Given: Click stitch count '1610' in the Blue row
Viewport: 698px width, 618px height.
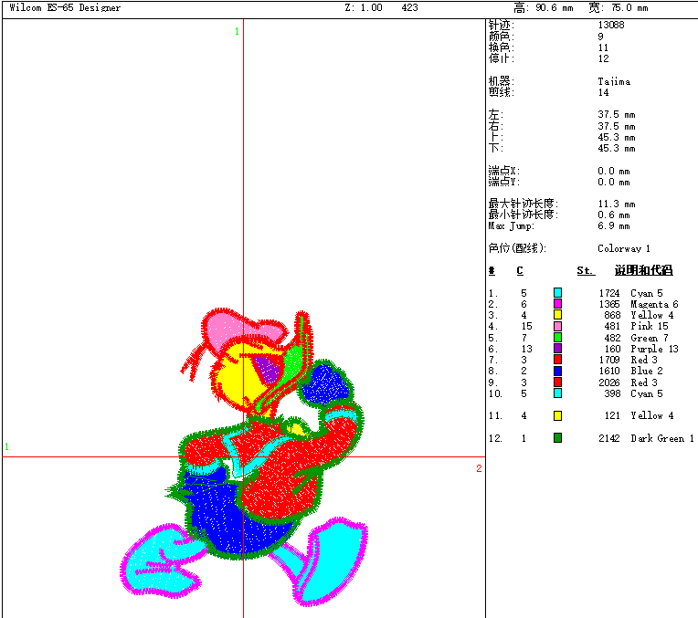Looking at the screenshot, I should click(609, 371).
